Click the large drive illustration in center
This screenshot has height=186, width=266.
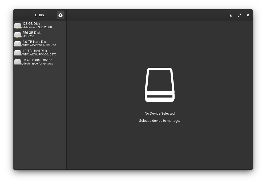click(159, 85)
